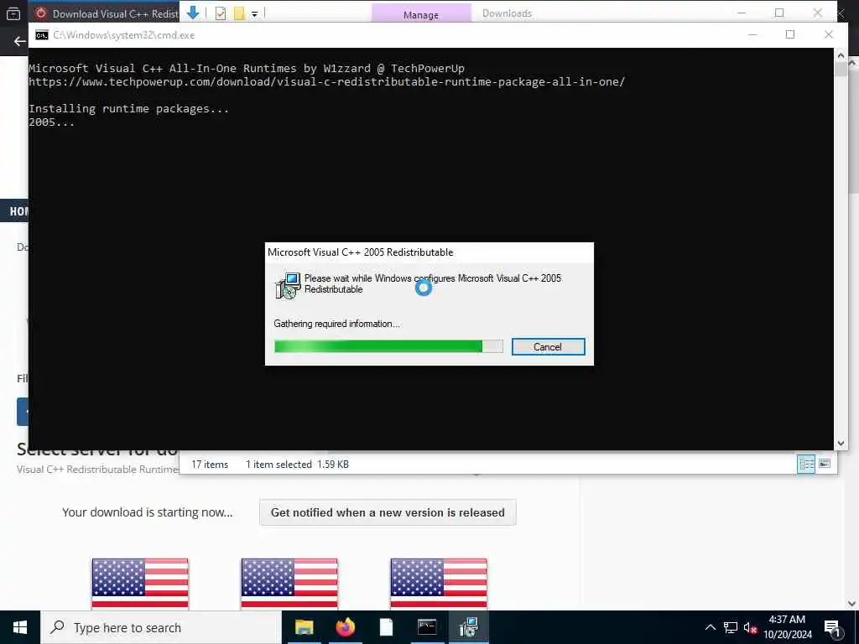The image size is (859, 644).
Task: Click the 'Gathering required information...' text
Action: point(337,324)
